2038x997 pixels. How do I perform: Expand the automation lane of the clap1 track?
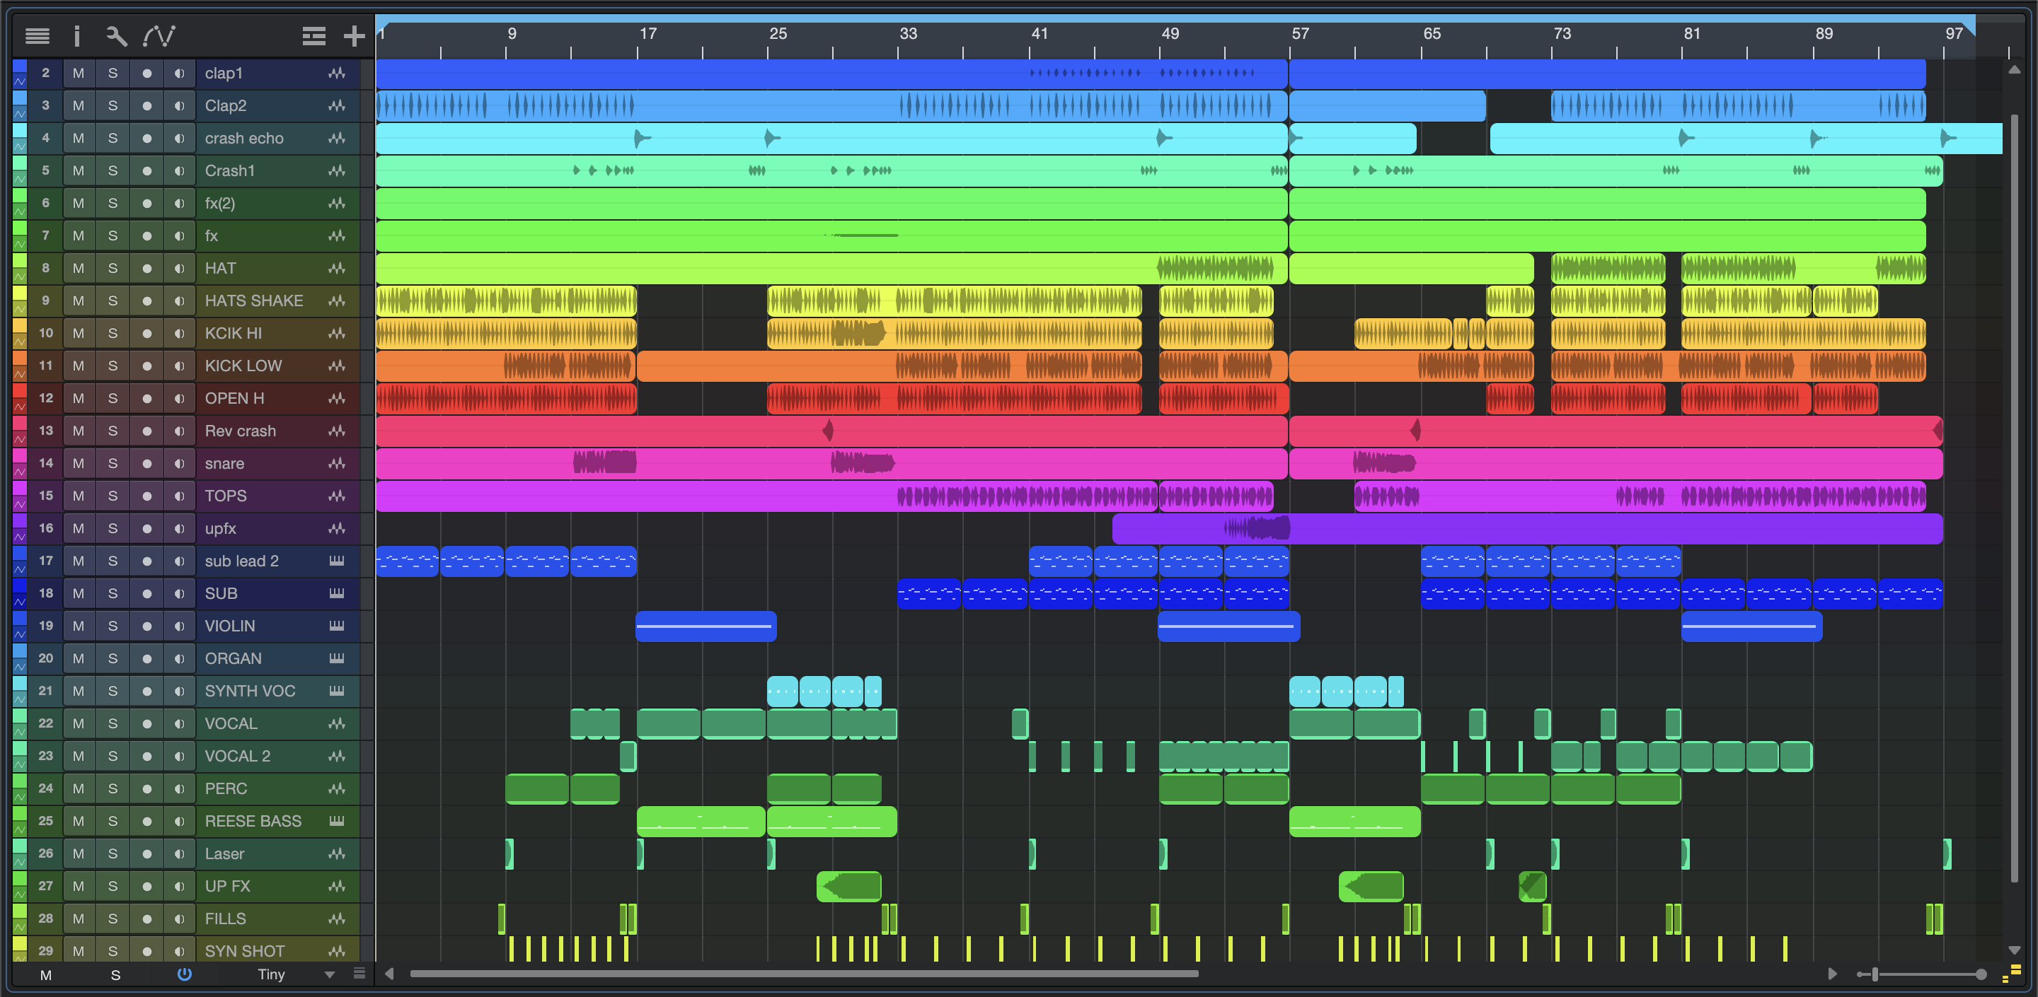[20, 80]
